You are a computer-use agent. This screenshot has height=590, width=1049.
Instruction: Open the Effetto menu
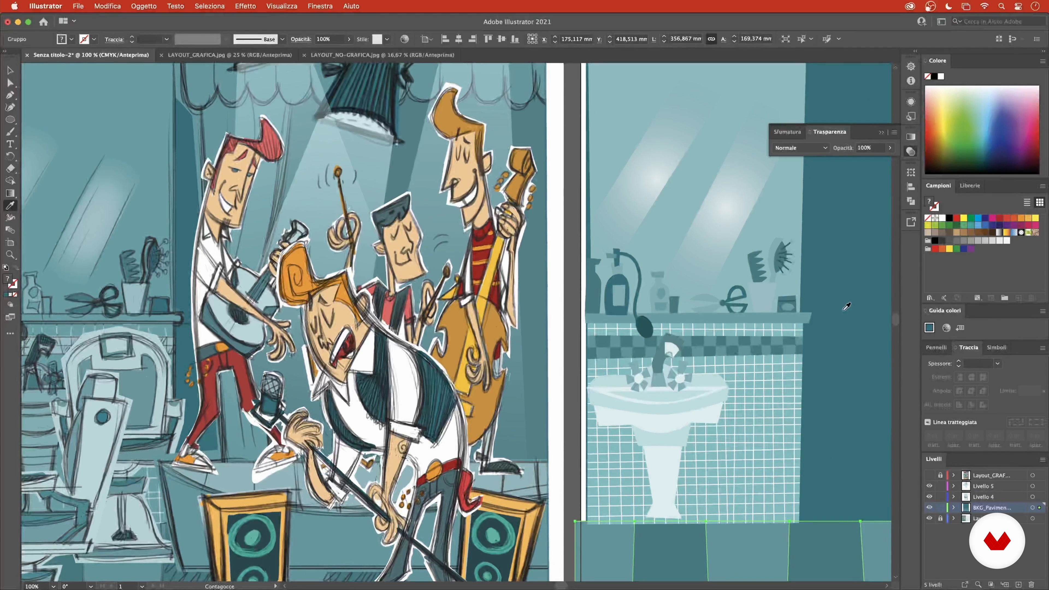pos(245,6)
